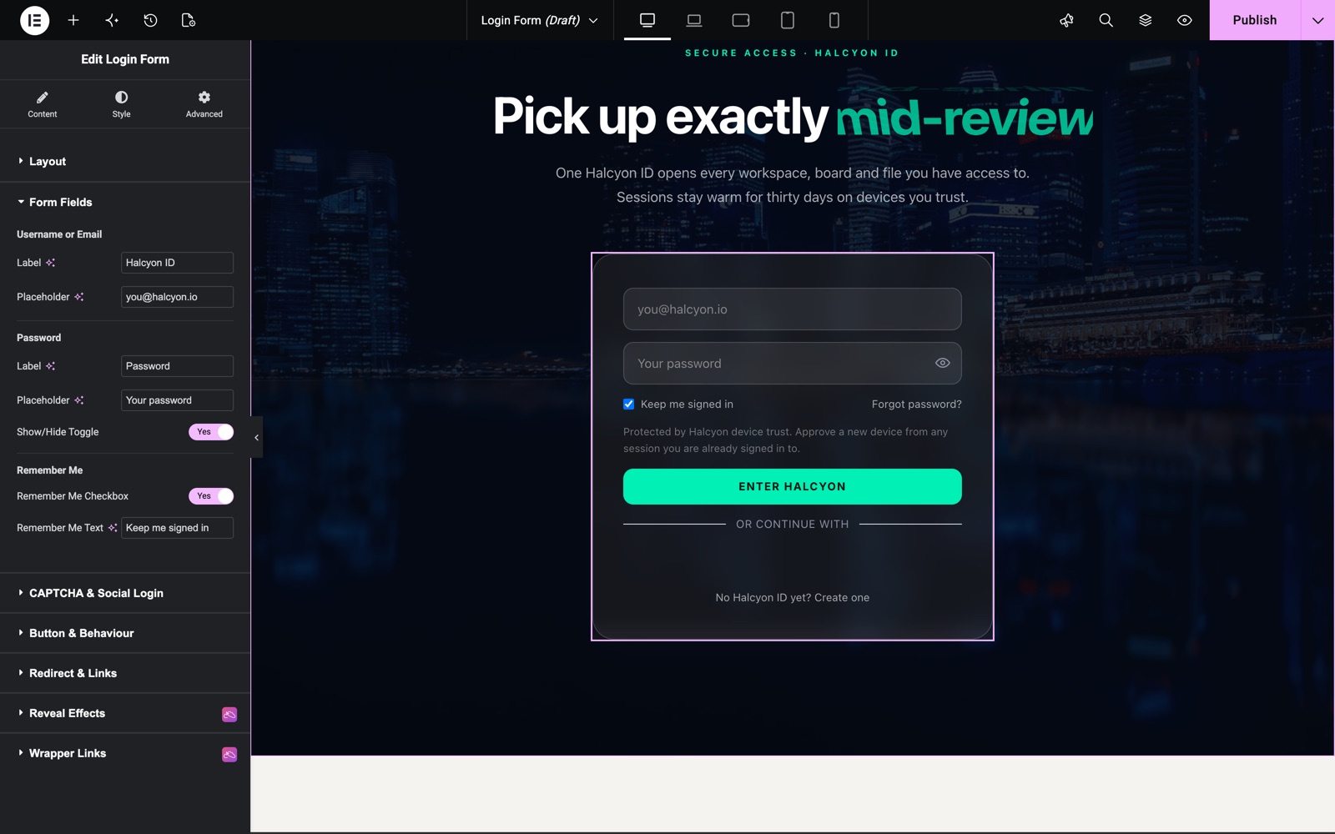Click AI sparkle icon next to Remember Me Text
Viewport: 1335px width, 834px height.
tap(113, 528)
